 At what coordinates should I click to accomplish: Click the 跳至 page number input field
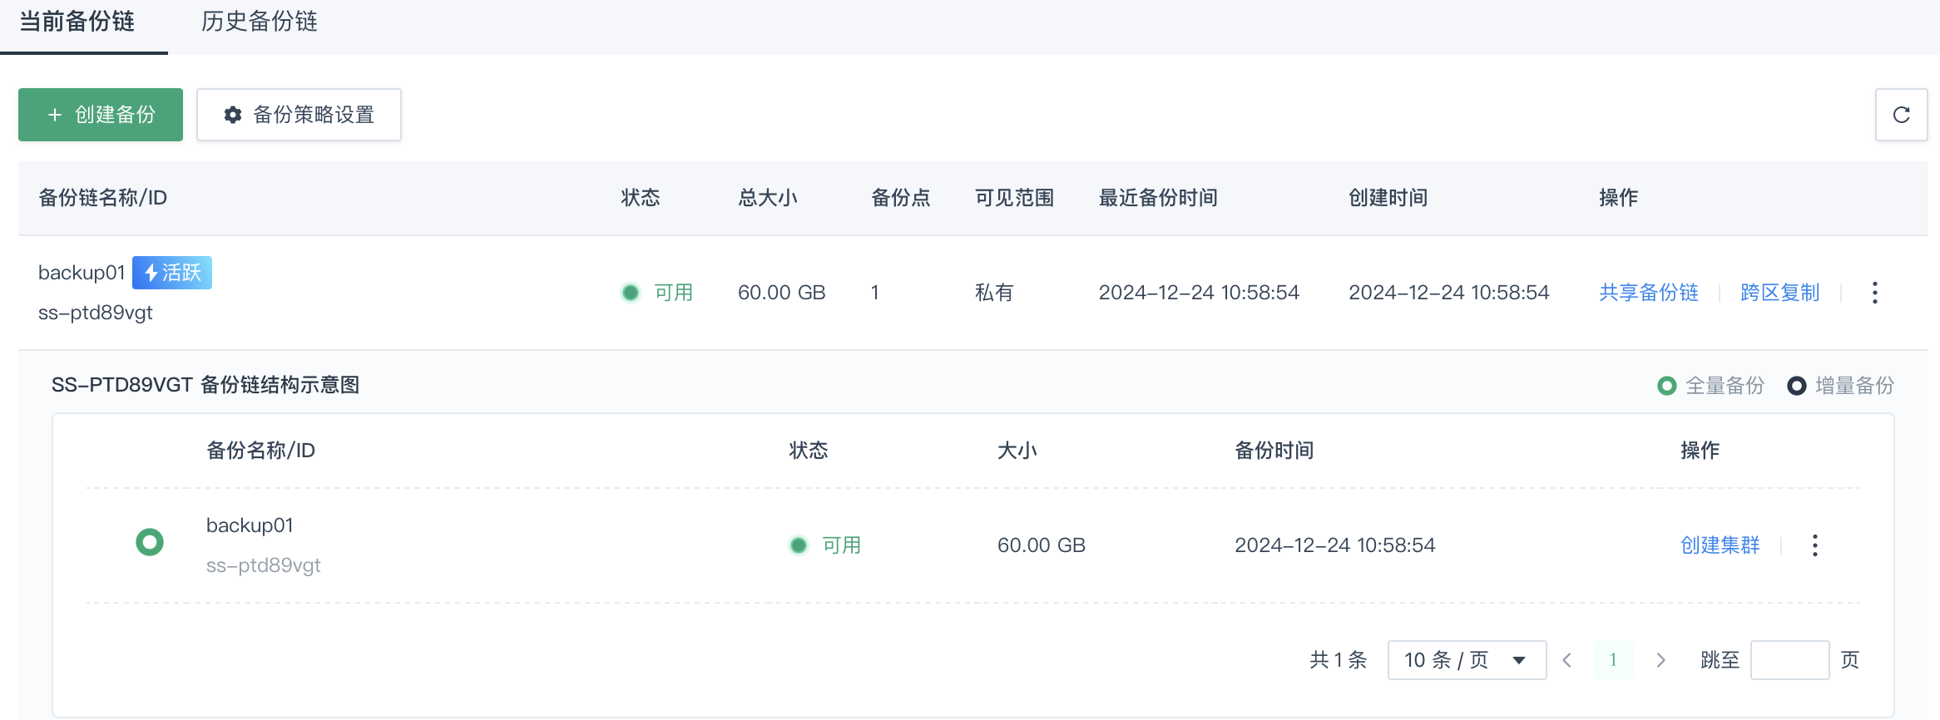pos(1789,660)
